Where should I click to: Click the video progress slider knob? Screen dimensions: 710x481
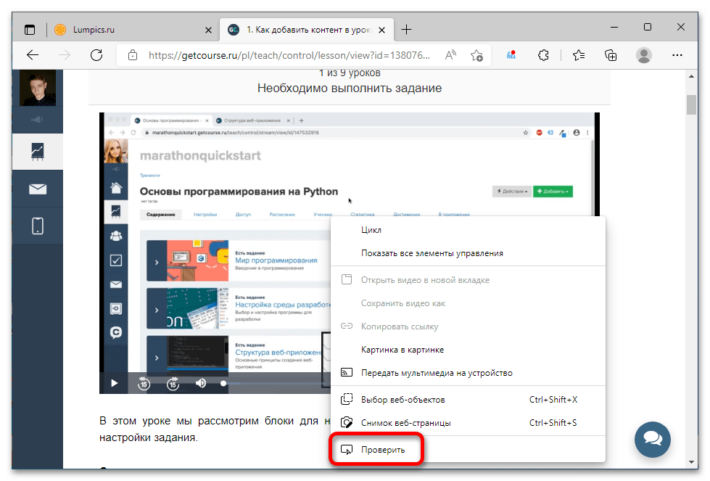tap(223, 383)
